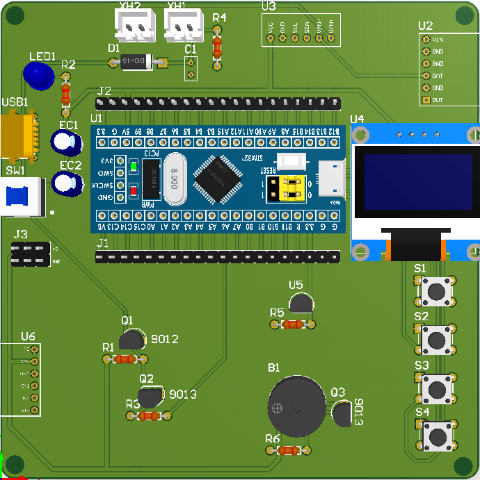Select the blue LED1 component
Screen dimensions: 480x480
pos(39,76)
